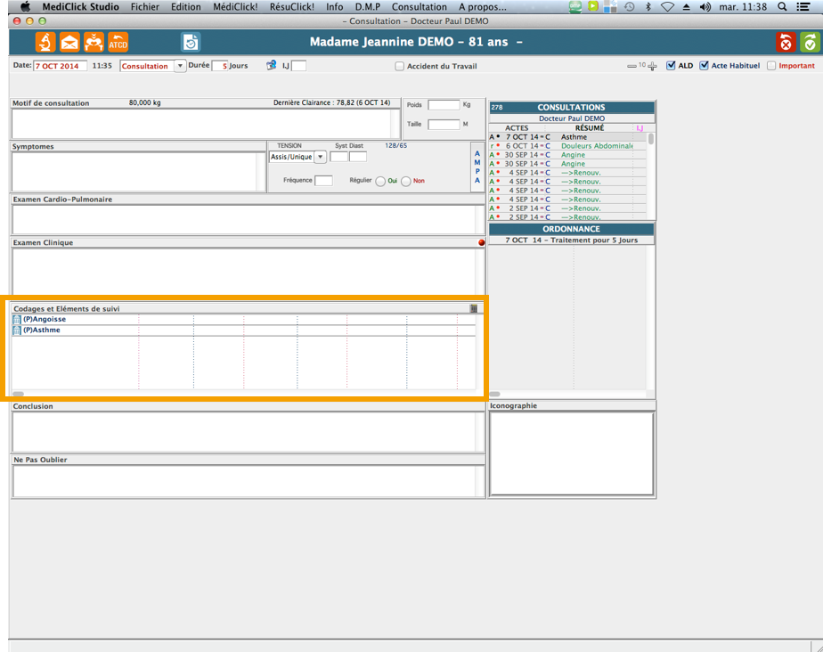Click the orange envelope mail icon
Image resolution: width=823 pixels, height=652 pixels.
click(x=69, y=42)
